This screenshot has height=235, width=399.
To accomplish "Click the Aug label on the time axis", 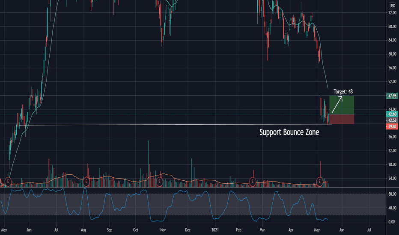I will (83, 230).
